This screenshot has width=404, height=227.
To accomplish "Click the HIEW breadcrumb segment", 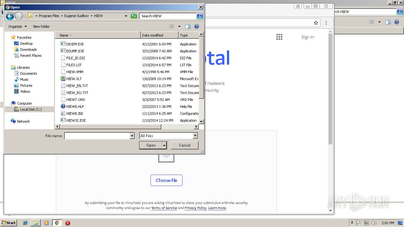I will [98, 16].
